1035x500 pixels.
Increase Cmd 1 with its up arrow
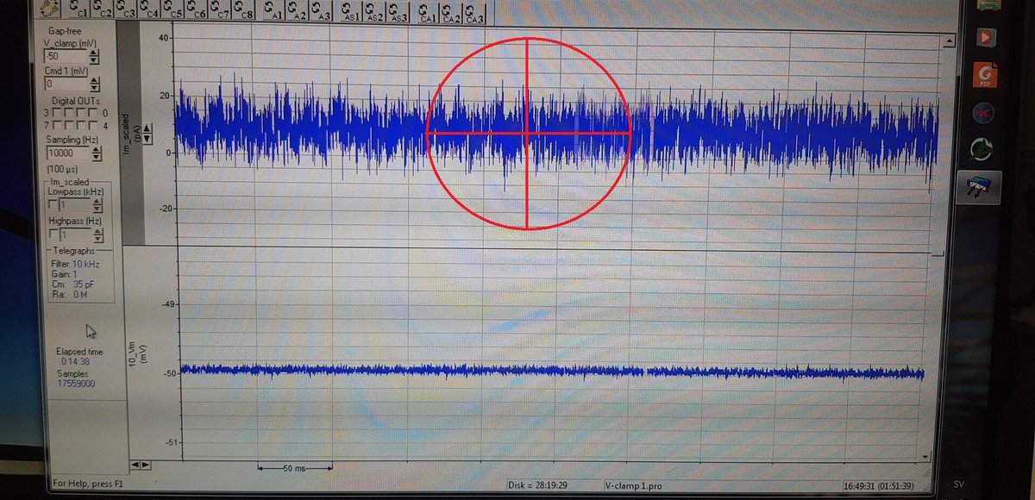click(x=94, y=80)
